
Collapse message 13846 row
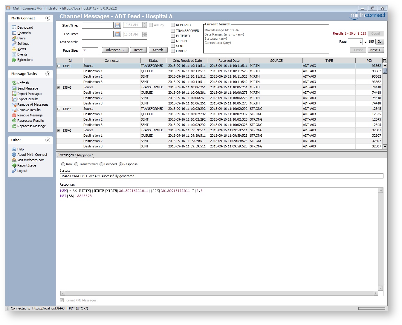pos(59,66)
